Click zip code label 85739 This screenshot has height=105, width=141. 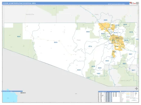[x=117, y=25]
